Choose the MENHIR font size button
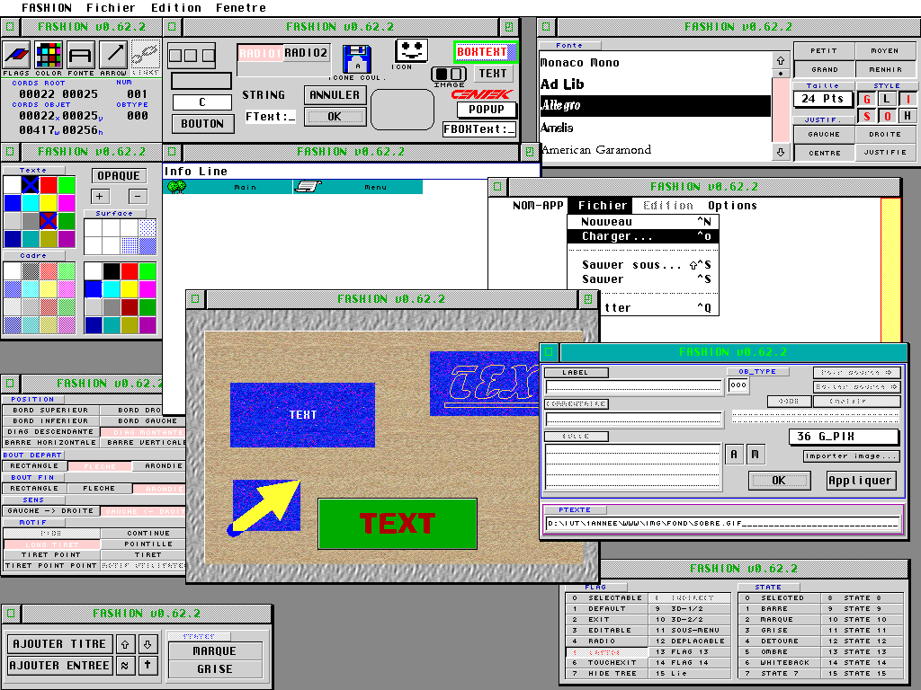Viewport: 921px width, 690px height. (885, 69)
